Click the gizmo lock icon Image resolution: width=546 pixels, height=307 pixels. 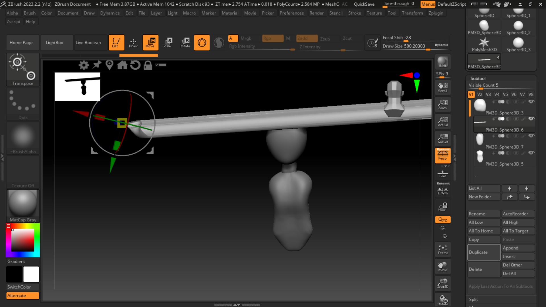pos(148,65)
